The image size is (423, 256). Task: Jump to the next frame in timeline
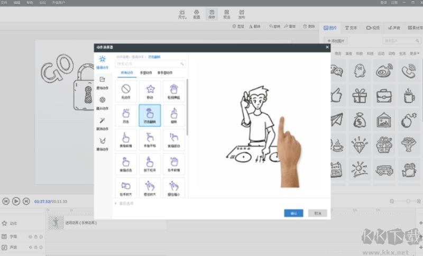pos(26,201)
